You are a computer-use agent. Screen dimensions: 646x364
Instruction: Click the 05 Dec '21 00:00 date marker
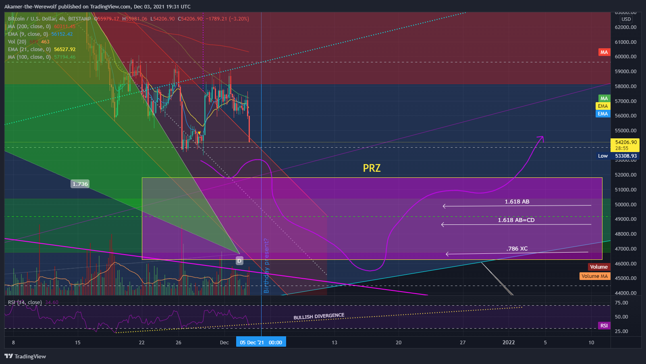(261, 342)
